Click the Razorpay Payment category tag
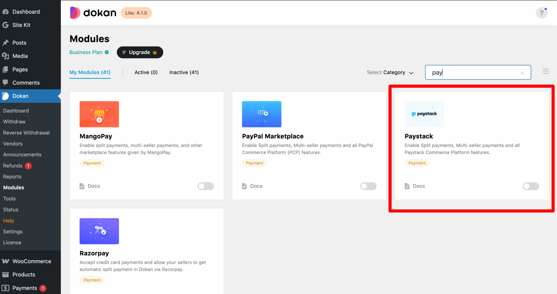Image resolution: width=557 pixels, height=294 pixels. coord(92,280)
